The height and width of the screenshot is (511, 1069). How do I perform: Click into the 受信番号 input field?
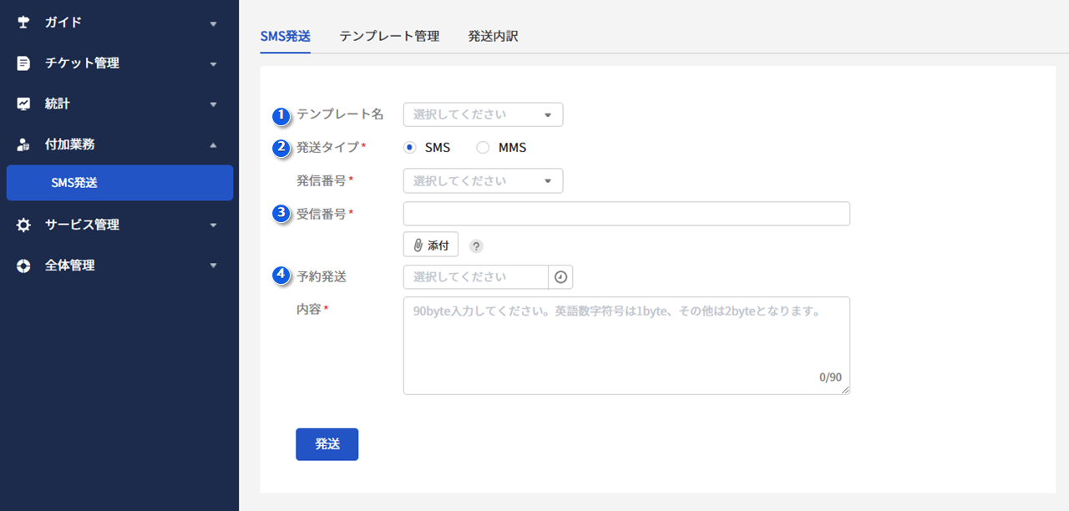(626, 214)
